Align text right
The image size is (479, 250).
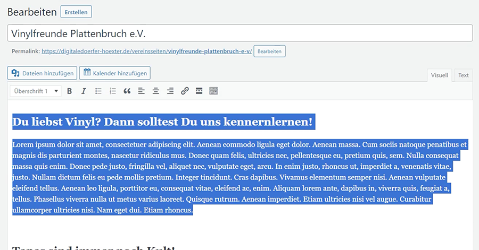[170, 91]
